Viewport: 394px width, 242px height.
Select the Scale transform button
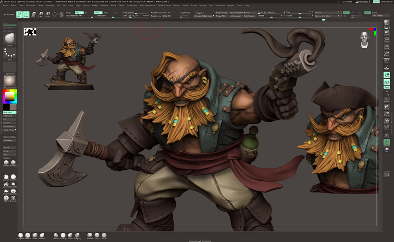40,14
